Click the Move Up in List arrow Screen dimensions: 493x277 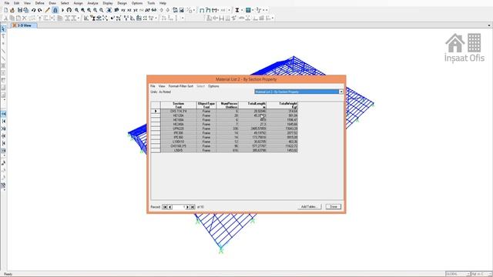tap(162, 10)
